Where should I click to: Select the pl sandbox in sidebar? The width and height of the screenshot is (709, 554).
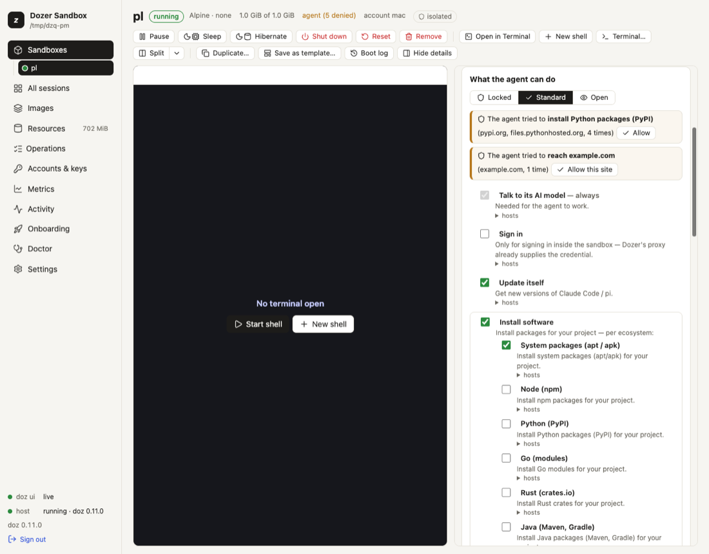coord(66,68)
